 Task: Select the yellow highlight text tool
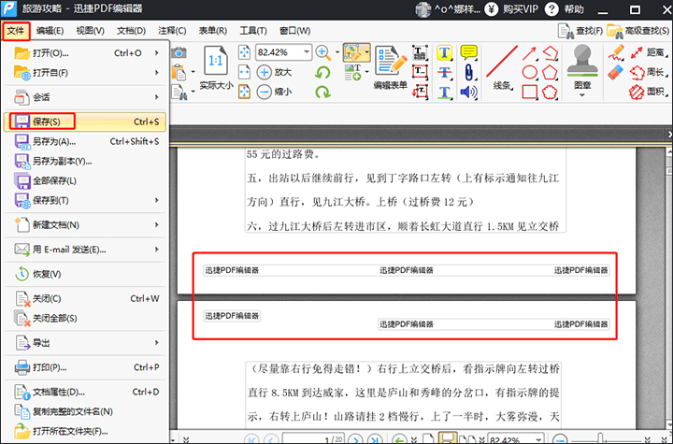(x=444, y=53)
